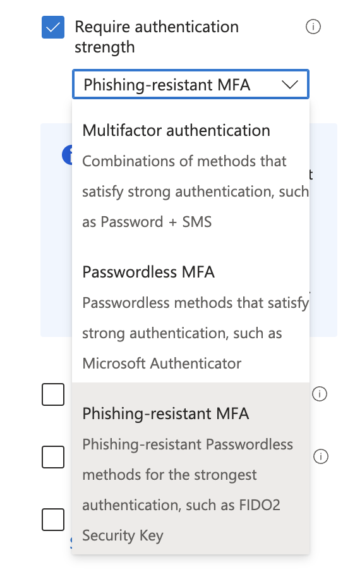Click the chevron arrow in the strength dropdown

[x=290, y=85]
